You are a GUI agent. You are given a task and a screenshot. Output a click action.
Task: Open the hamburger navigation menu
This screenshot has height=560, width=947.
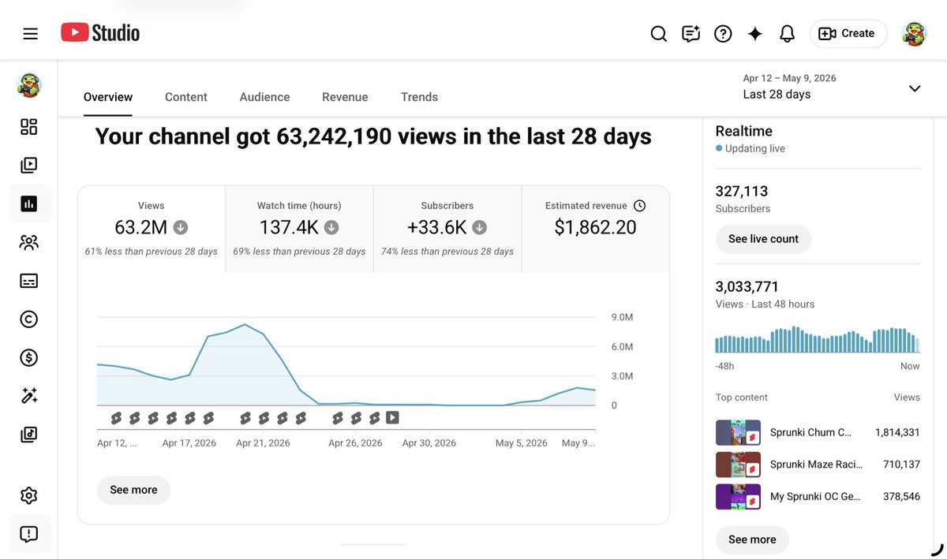30,34
